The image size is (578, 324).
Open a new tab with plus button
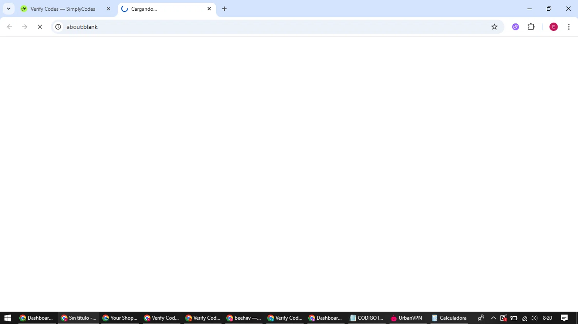(x=224, y=9)
